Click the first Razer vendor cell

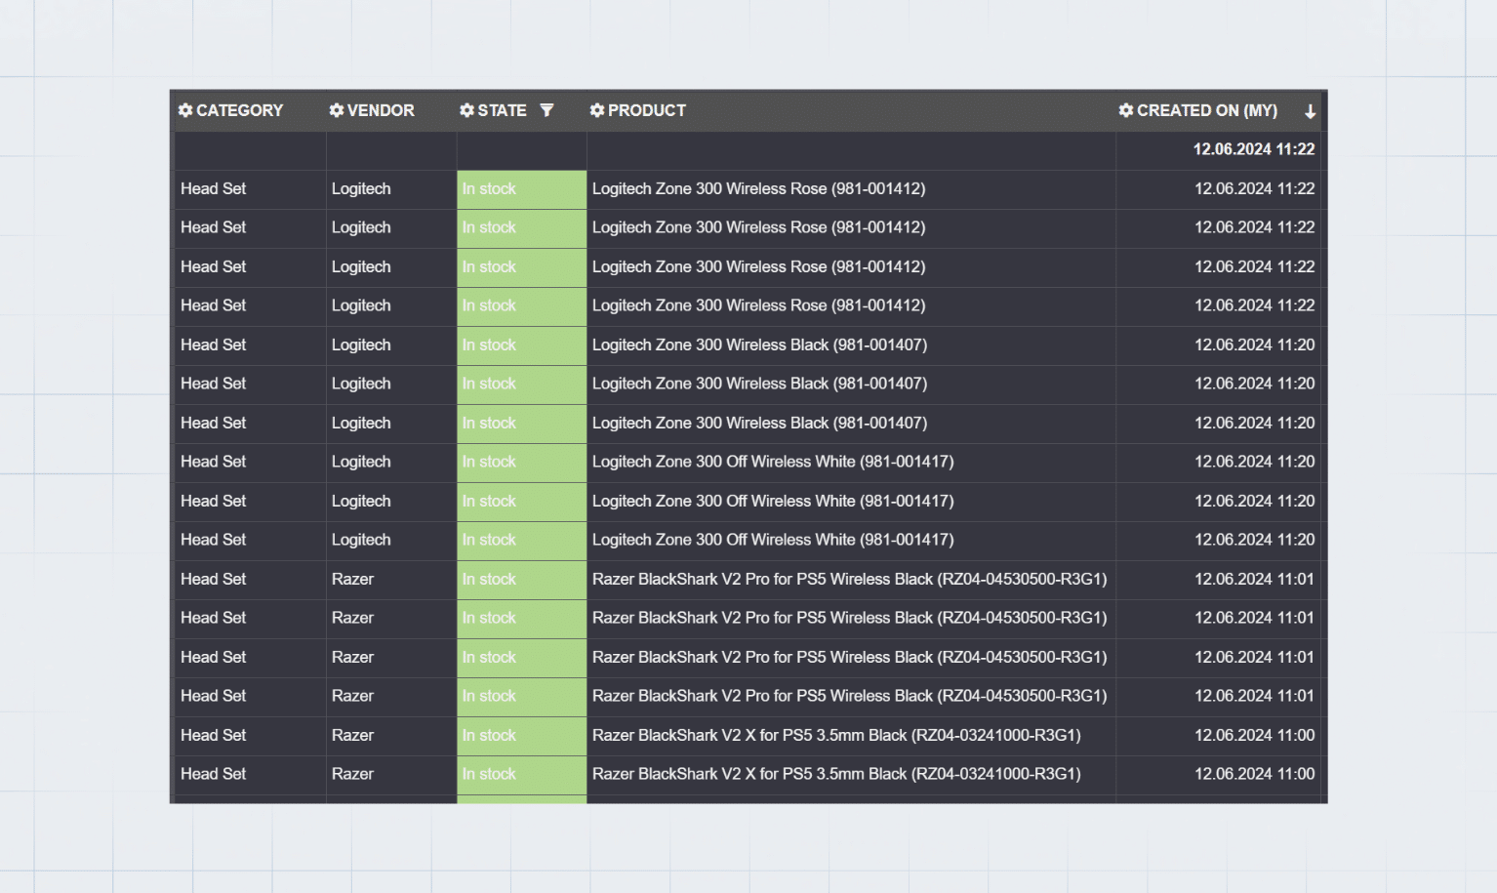(352, 579)
